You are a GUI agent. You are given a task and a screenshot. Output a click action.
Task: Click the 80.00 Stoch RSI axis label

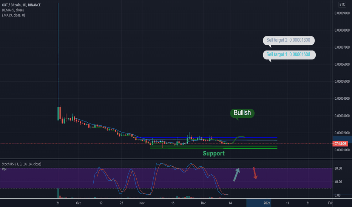coord(338,168)
